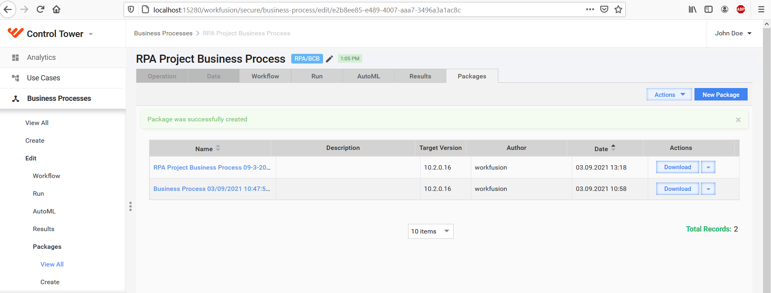
Task: Open the Firefox hamburger menu
Action: point(761,9)
